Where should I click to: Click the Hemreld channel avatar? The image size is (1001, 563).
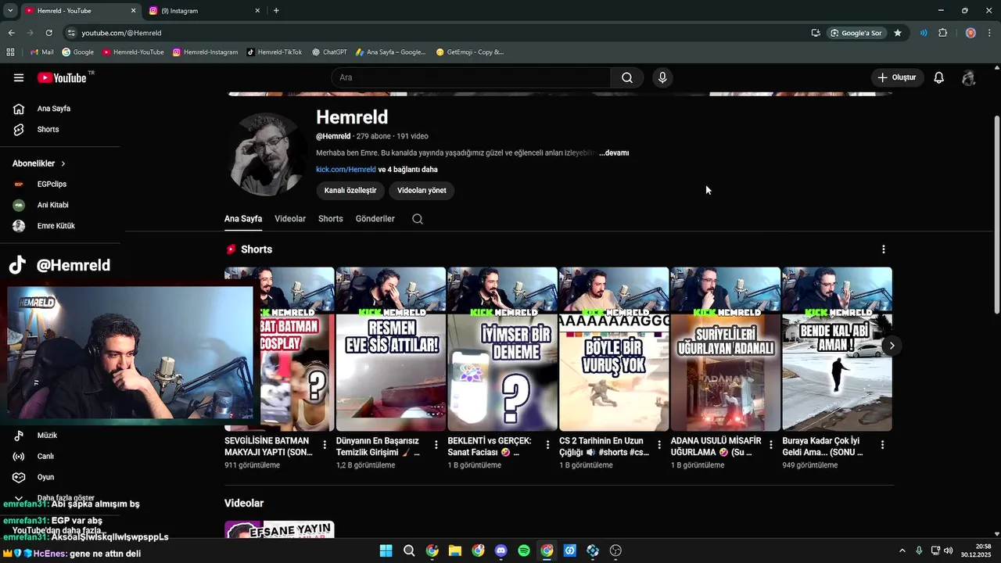coord(266,153)
